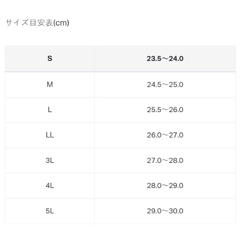Image resolution: width=243 pixels, height=243 pixels.
Task: Select the M size cell
Action: point(50,84)
